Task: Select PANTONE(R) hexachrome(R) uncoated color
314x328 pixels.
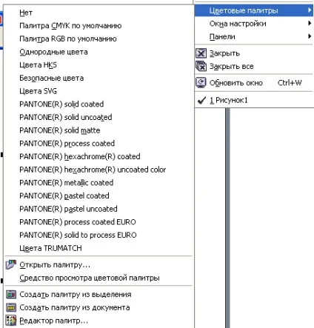Action: click(x=98, y=170)
